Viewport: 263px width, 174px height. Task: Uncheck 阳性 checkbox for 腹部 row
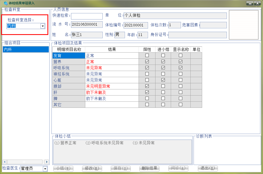click(x=147, y=86)
